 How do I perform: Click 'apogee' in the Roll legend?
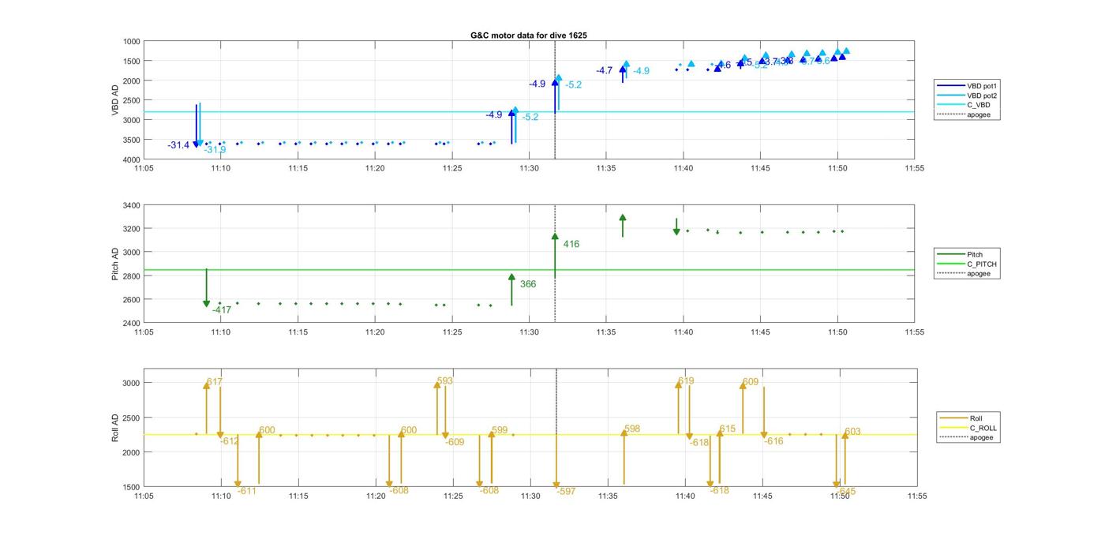point(982,437)
